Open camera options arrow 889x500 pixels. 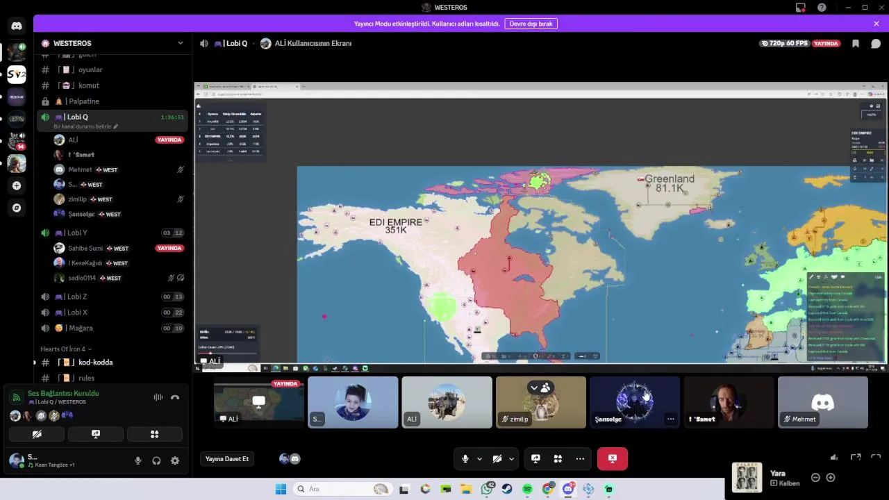[x=511, y=458]
